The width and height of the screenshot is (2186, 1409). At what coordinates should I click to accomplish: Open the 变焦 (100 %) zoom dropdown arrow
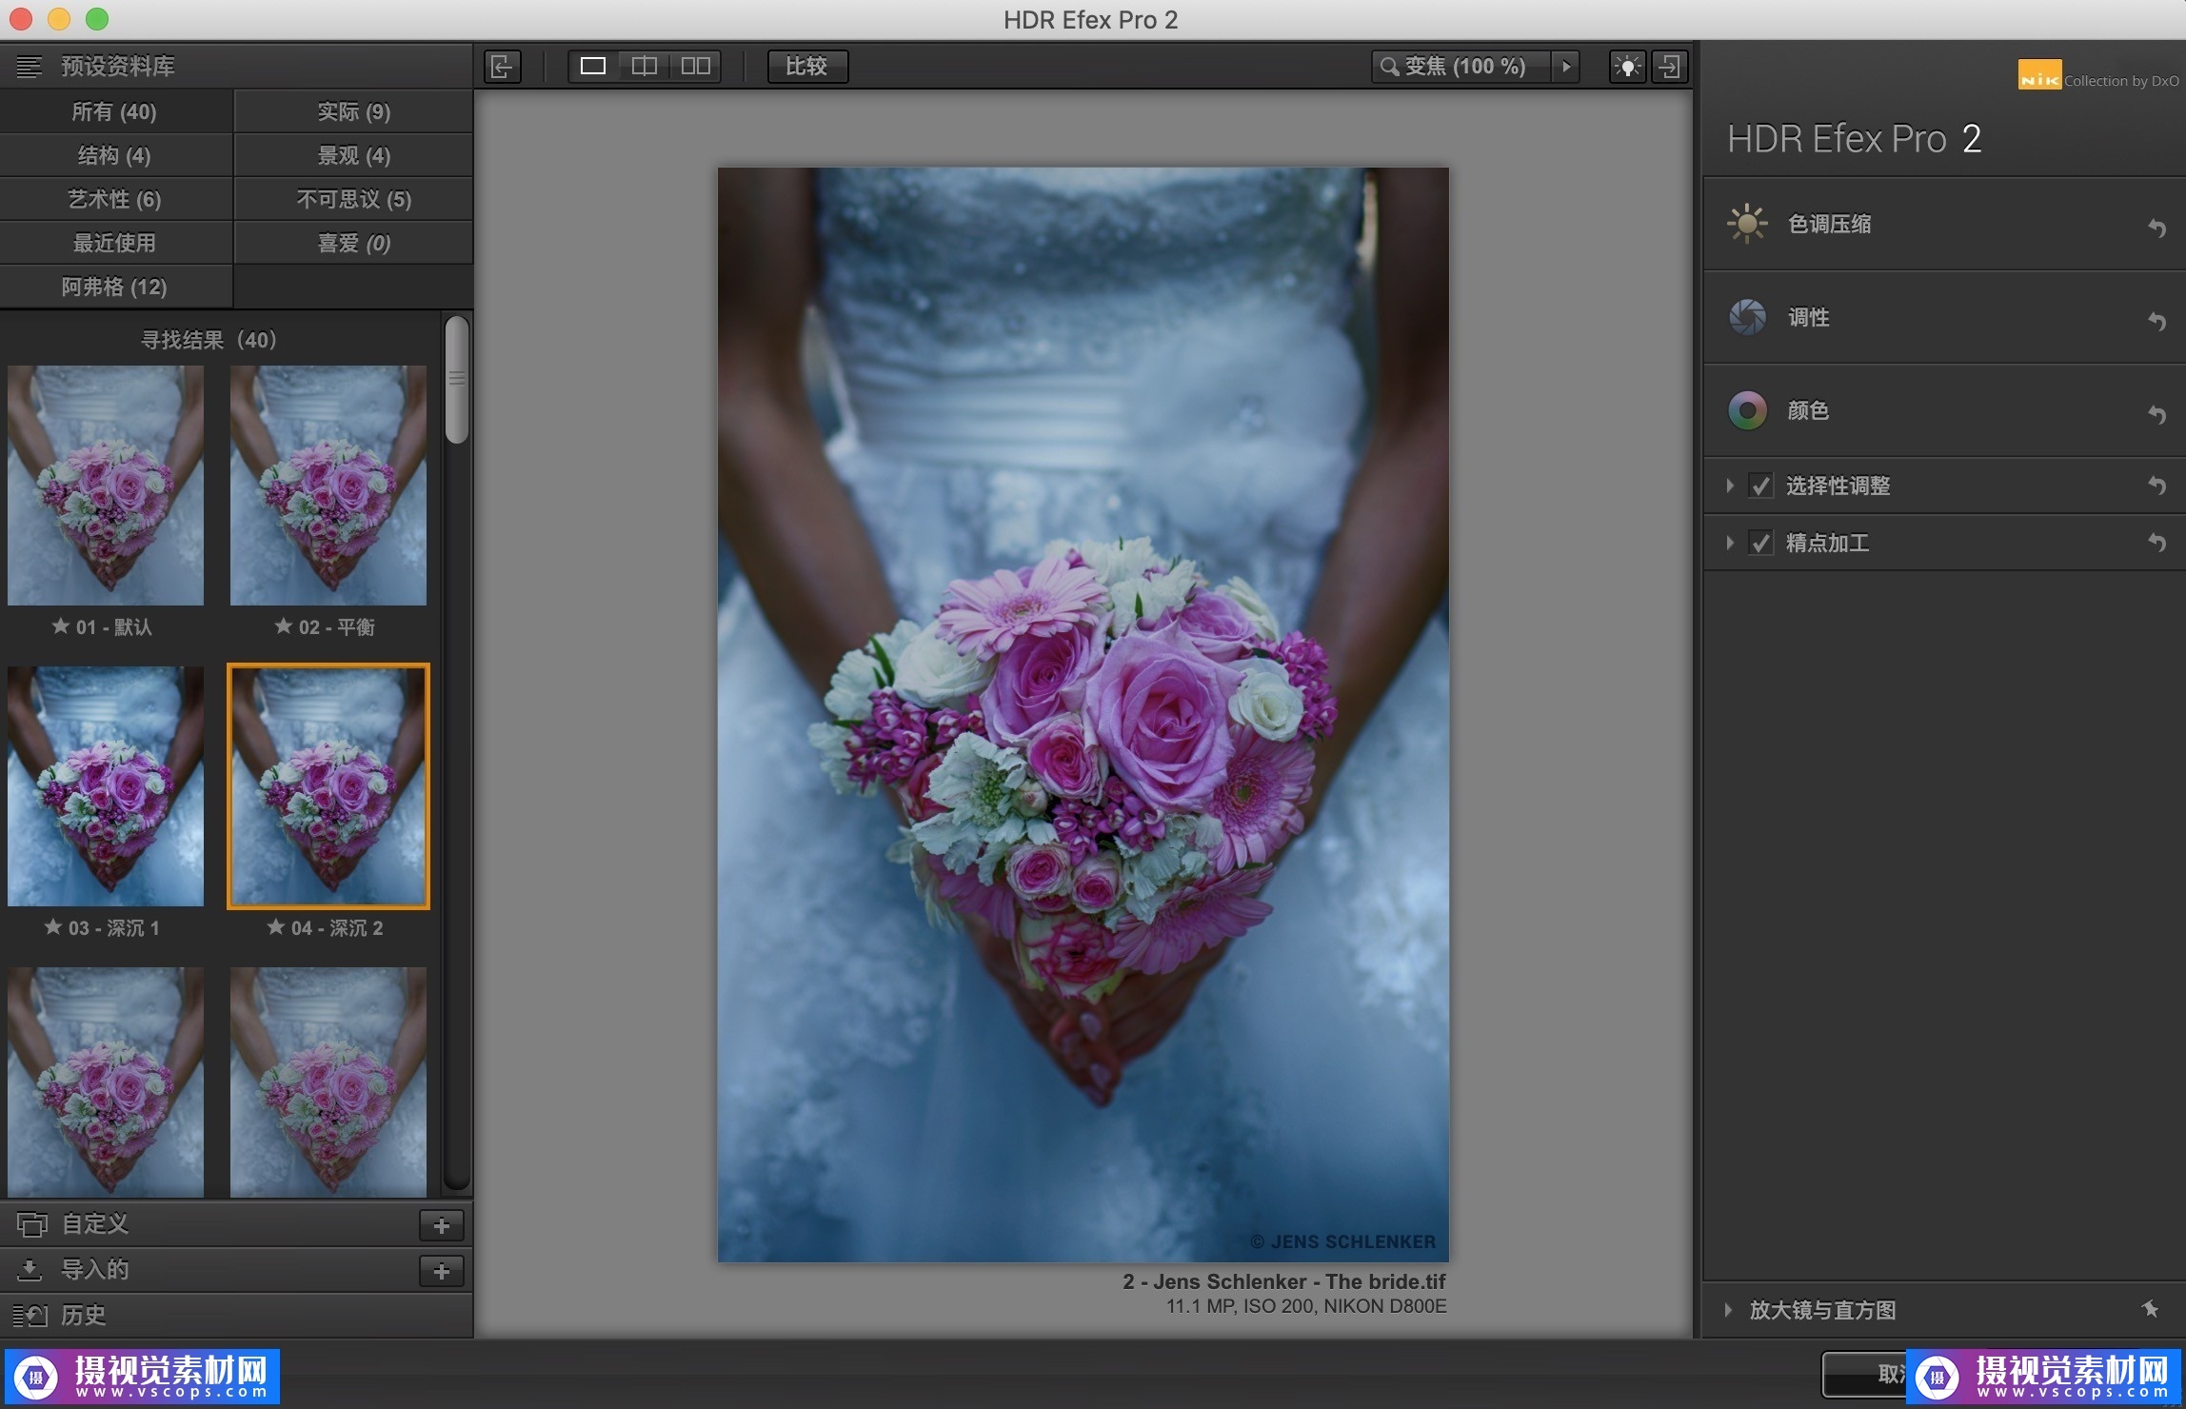click(x=1565, y=67)
